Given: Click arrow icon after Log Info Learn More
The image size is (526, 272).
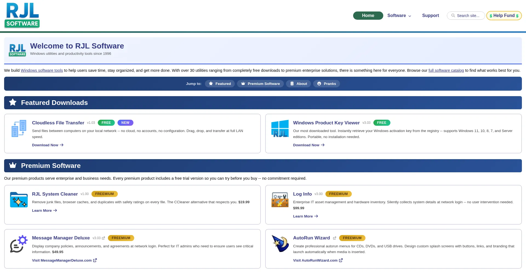Looking at the screenshot, I should [316, 216].
